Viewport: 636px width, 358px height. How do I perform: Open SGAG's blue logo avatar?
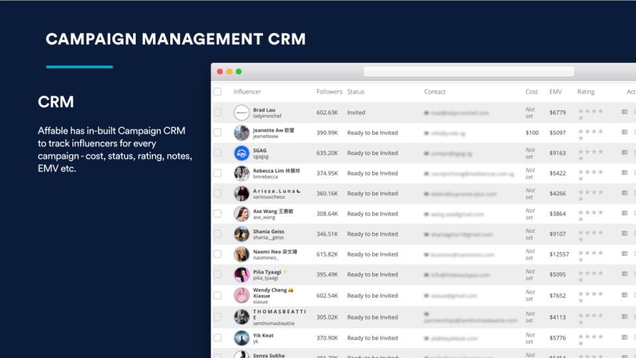(241, 153)
